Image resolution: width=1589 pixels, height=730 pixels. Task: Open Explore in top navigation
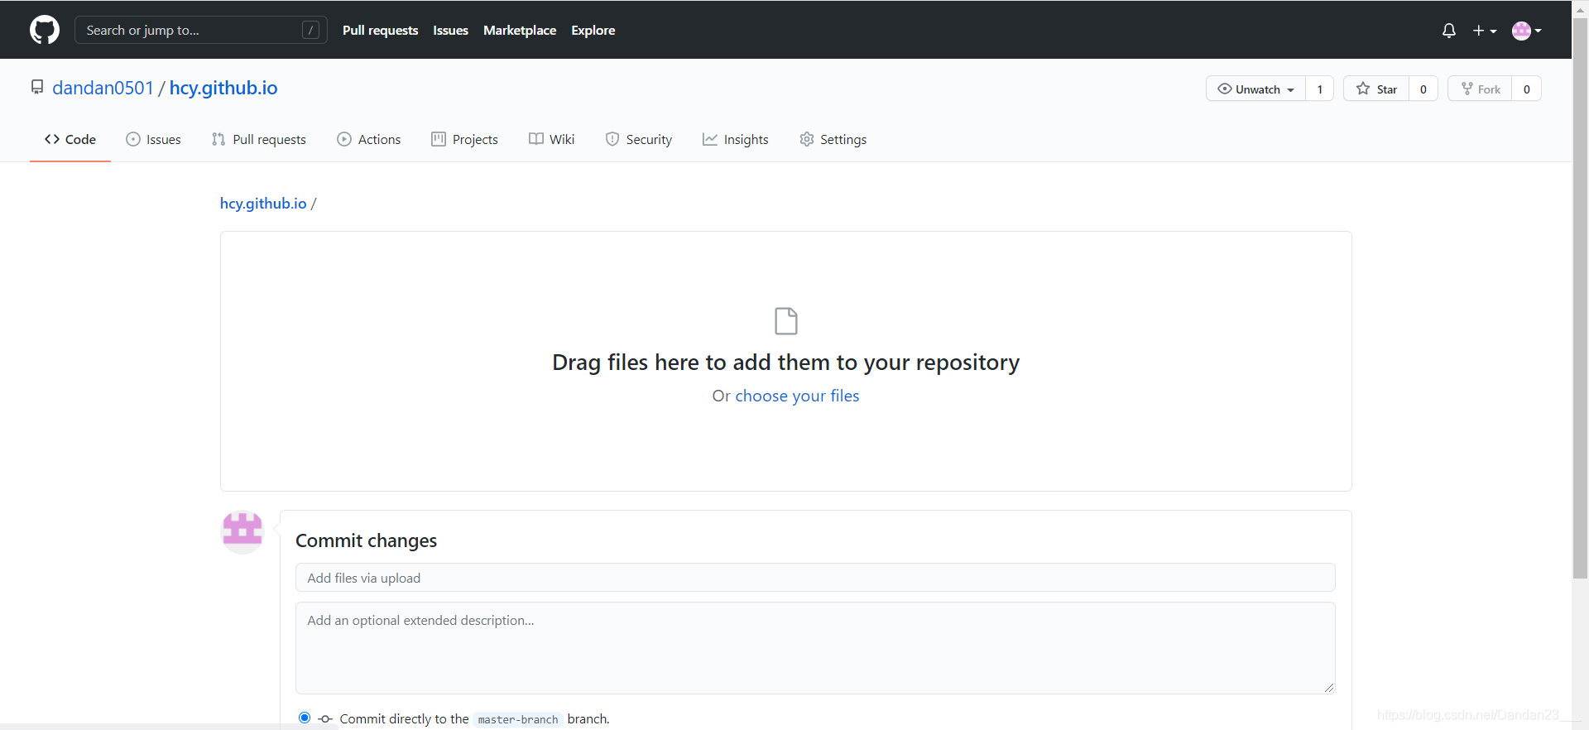593,30
